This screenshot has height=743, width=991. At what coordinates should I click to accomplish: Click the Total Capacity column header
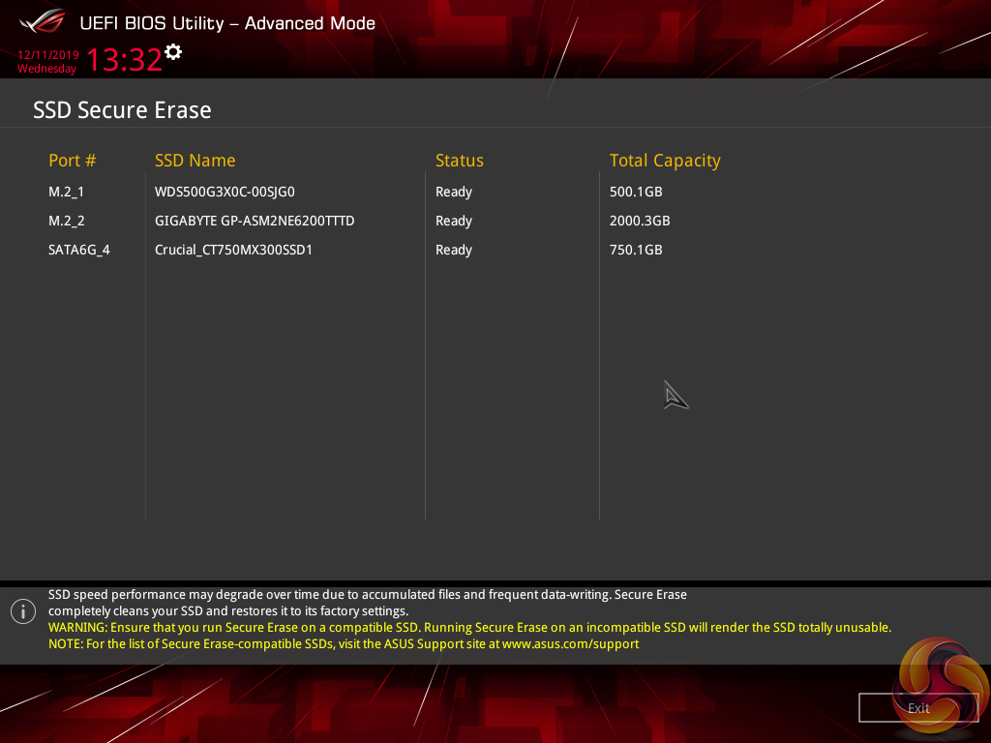click(x=665, y=162)
